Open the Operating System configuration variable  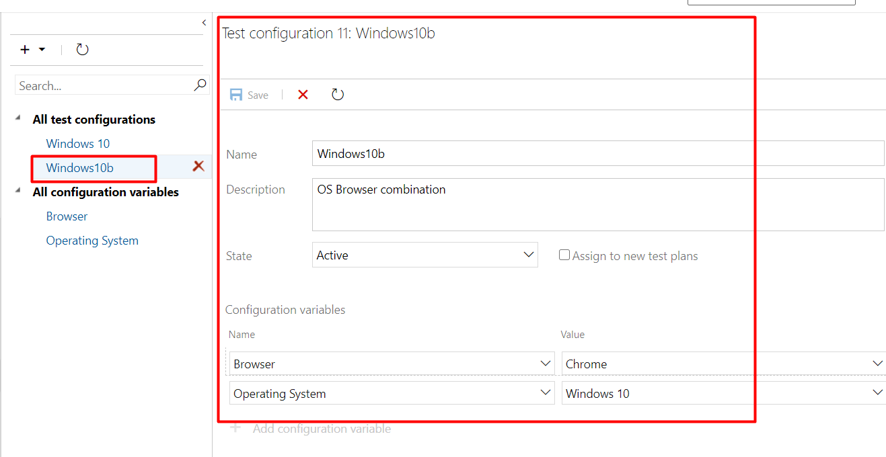[92, 241]
